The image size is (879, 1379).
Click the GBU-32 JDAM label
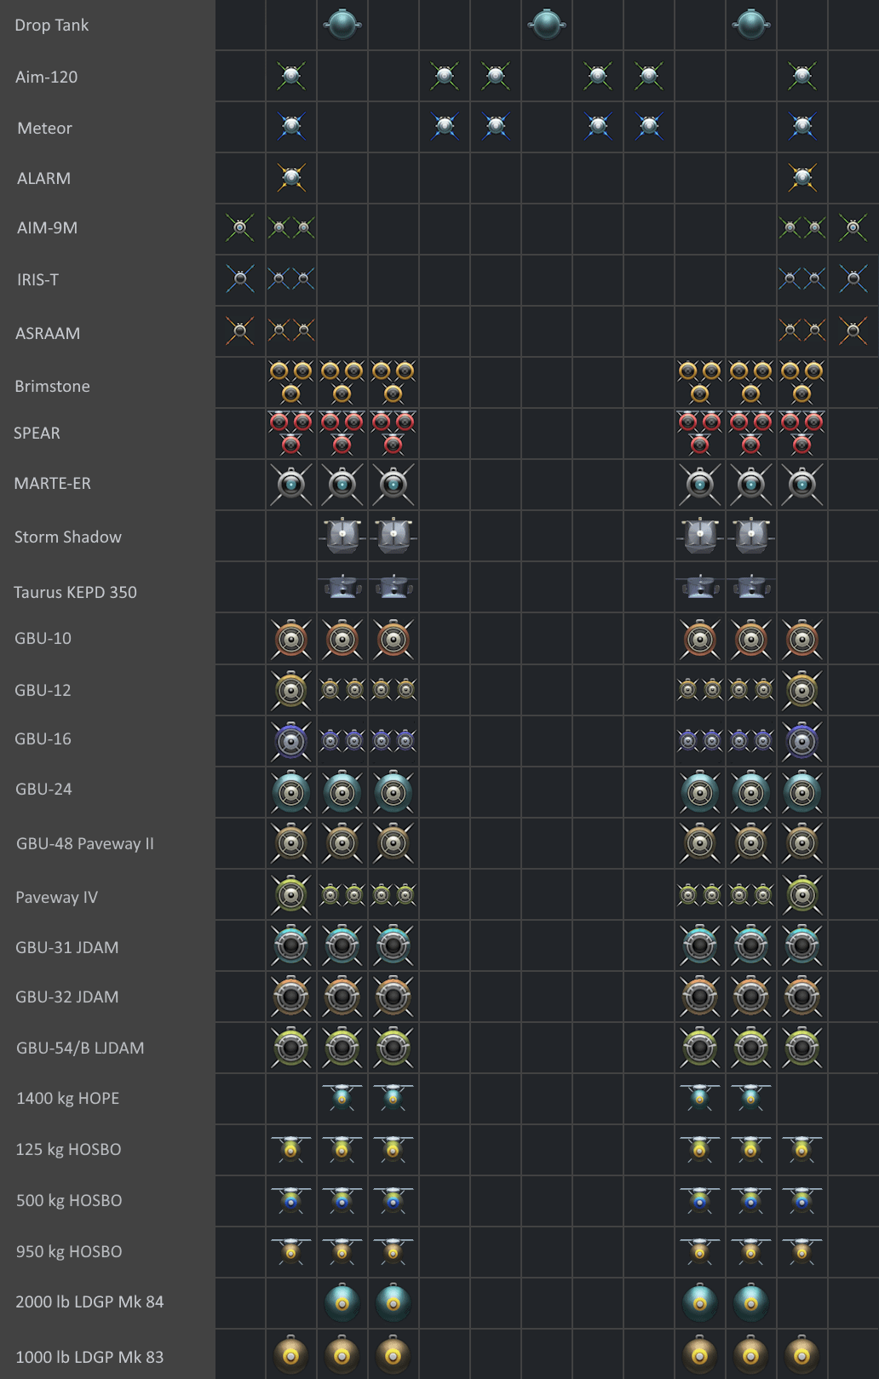[67, 997]
